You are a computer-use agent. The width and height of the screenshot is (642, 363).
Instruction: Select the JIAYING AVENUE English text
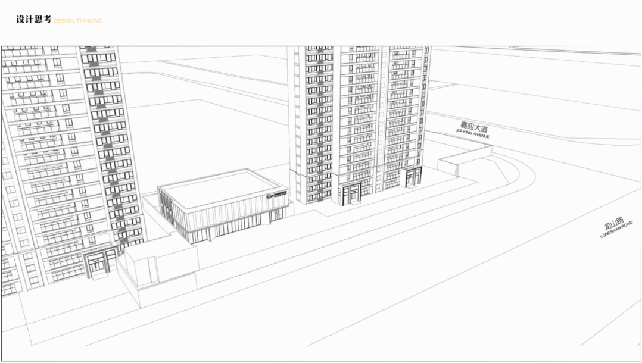[475, 135]
